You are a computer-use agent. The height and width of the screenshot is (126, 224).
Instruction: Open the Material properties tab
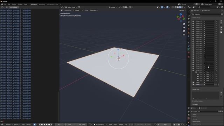189,52
